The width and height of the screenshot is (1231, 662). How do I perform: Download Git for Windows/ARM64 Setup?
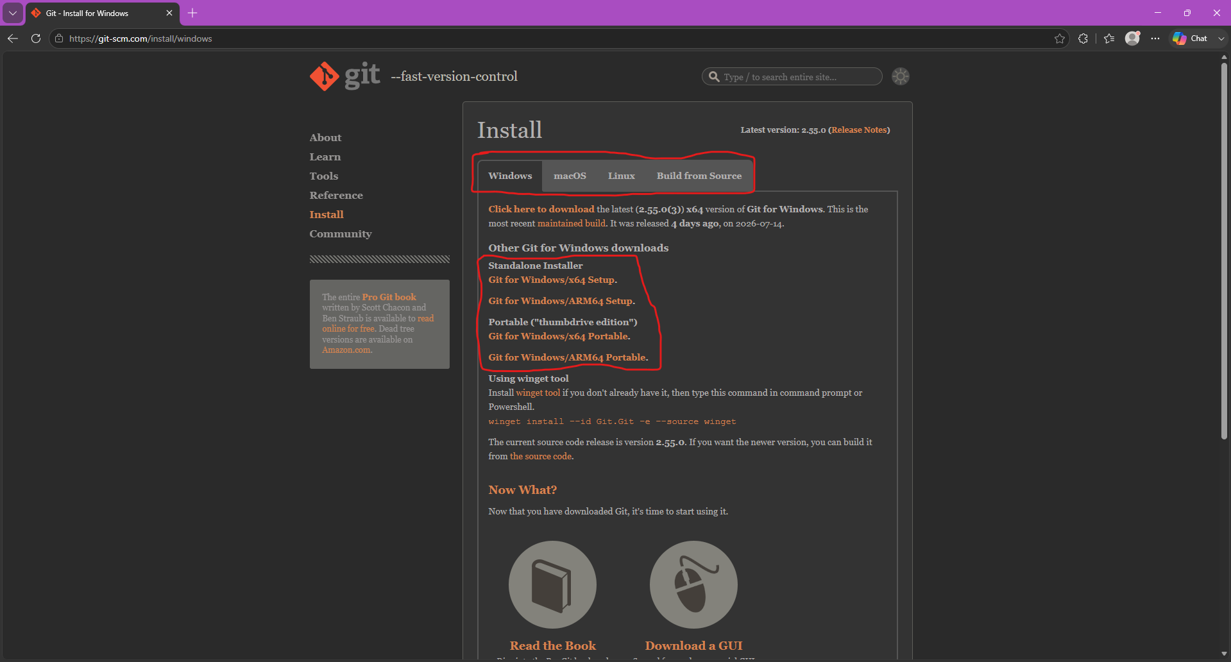point(561,301)
